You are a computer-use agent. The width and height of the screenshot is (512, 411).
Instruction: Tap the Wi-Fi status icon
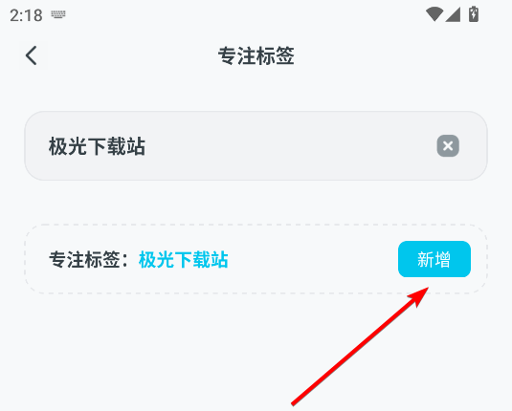(x=434, y=14)
